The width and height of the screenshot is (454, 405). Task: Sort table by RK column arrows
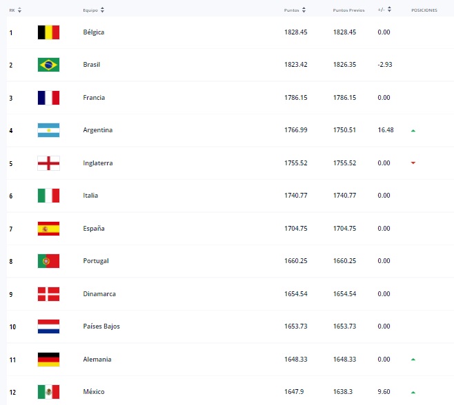click(x=19, y=10)
